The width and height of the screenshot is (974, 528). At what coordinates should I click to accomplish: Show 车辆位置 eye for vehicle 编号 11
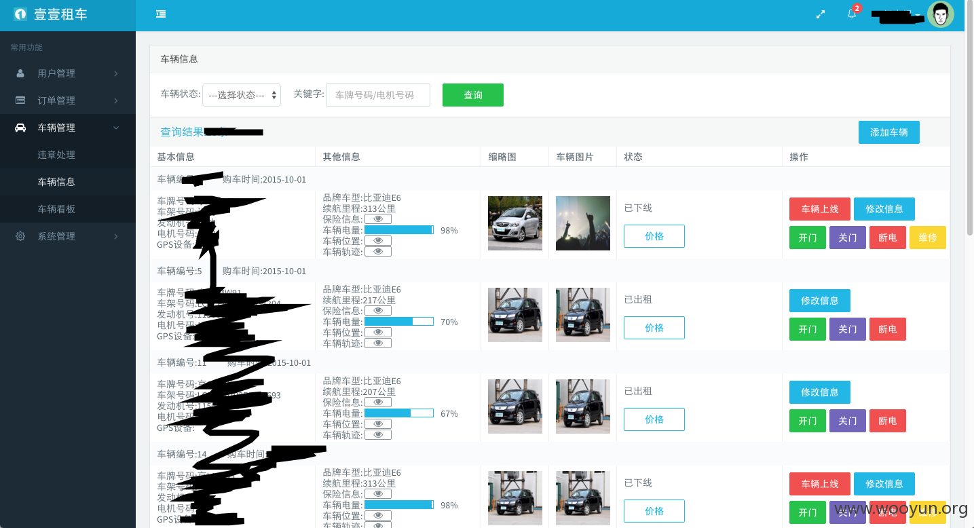(378, 424)
